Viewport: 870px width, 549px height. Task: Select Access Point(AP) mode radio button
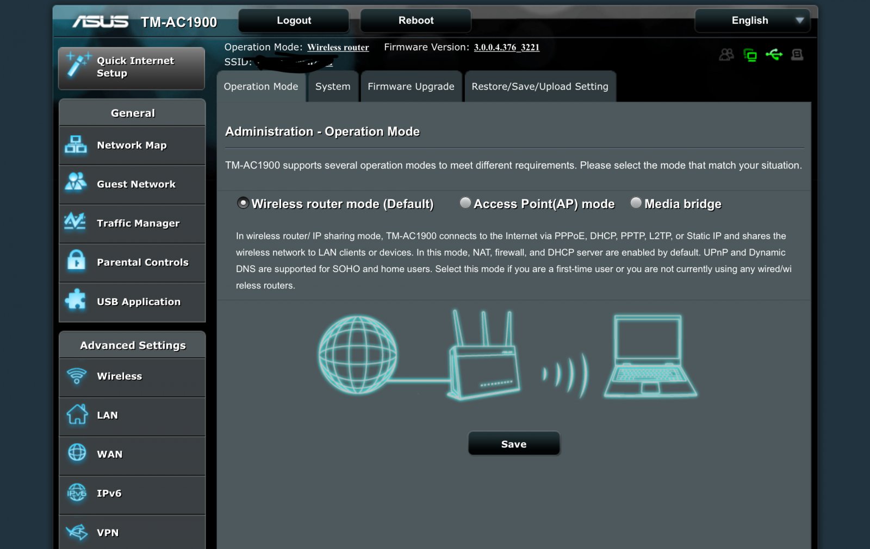(x=465, y=203)
